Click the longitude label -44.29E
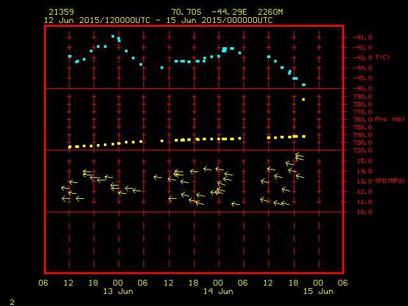The image size is (408, 306). (229, 12)
